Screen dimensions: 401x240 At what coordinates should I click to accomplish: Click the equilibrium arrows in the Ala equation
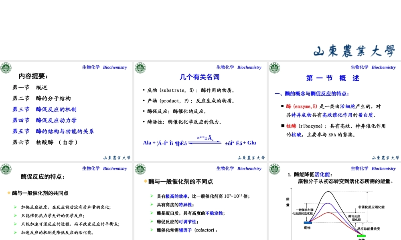point(205,142)
